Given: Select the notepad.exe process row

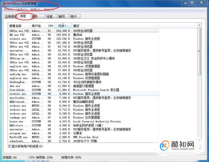Looking at the screenshot, I should point(83,133).
